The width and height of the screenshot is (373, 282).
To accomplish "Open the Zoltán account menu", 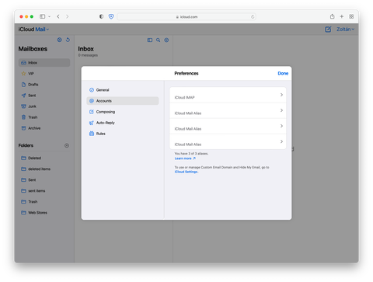I will (345, 30).
